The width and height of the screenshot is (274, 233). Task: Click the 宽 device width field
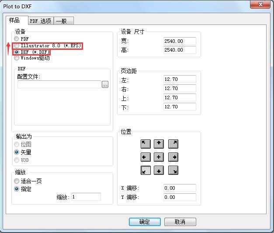(x=179, y=41)
